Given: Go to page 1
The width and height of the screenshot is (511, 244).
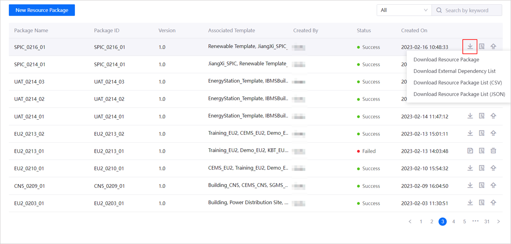Looking at the screenshot, I should pyautogui.click(x=421, y=222).
